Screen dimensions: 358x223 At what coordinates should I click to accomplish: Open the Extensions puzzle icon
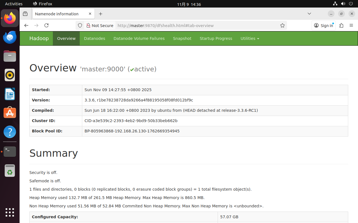pyautogui.click(x=341, y=25)
